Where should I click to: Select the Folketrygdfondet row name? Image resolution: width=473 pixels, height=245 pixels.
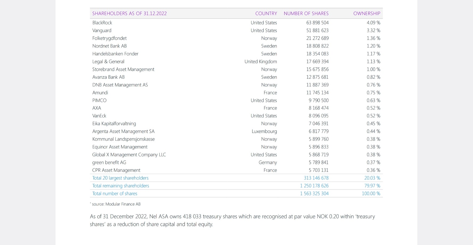pos(109,38)
